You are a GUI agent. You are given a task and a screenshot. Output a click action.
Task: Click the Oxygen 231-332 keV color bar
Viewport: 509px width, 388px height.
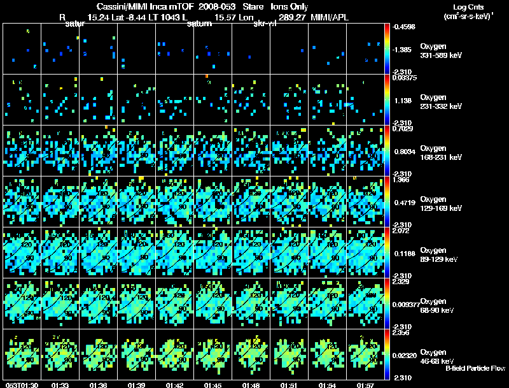click(x=387, y=100)
